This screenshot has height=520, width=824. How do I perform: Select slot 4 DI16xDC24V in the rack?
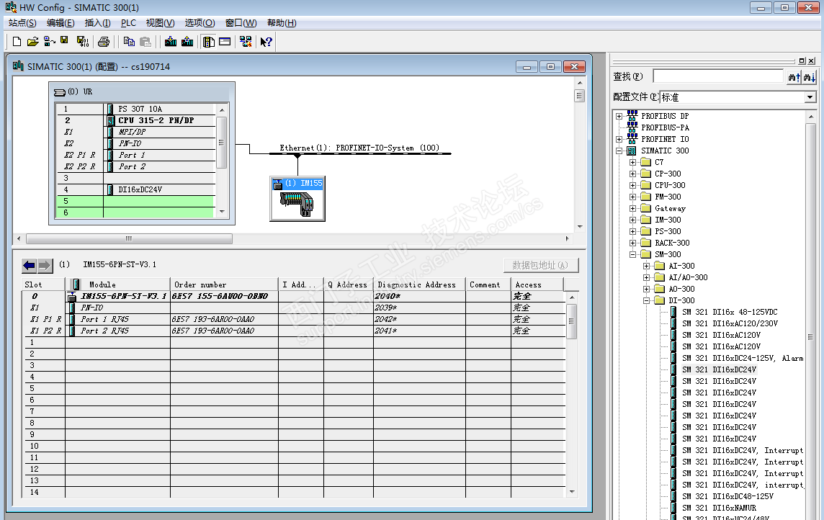tap(140, 189)
